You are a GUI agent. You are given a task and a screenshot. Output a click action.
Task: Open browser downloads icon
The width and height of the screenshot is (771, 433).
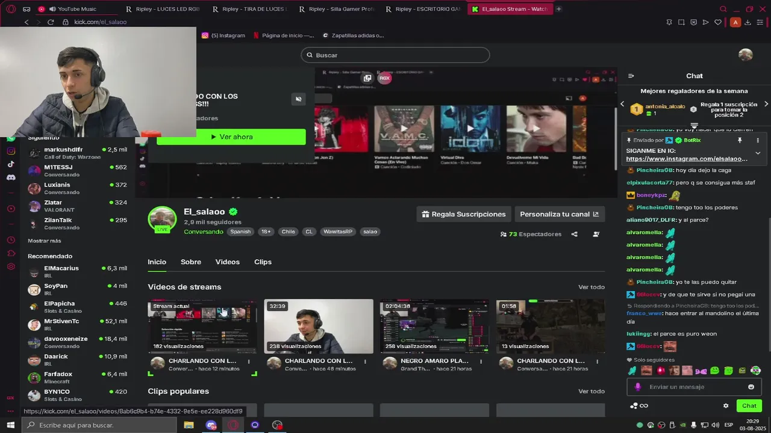click(748, 22)
